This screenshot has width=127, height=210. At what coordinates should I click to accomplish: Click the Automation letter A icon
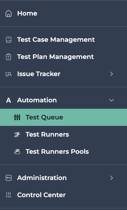pyautogui.click(x=9, y=100)
